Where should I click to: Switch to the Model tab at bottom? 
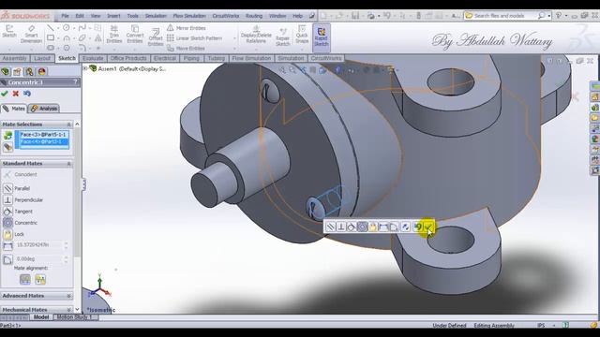point(41,317)
